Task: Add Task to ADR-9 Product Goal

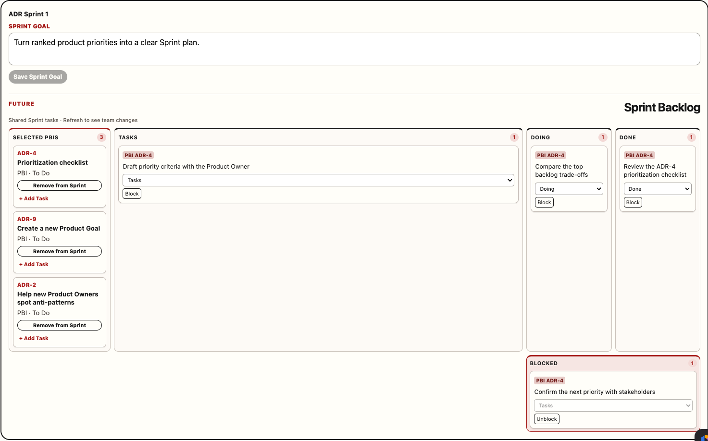Action: coord(34,264)
